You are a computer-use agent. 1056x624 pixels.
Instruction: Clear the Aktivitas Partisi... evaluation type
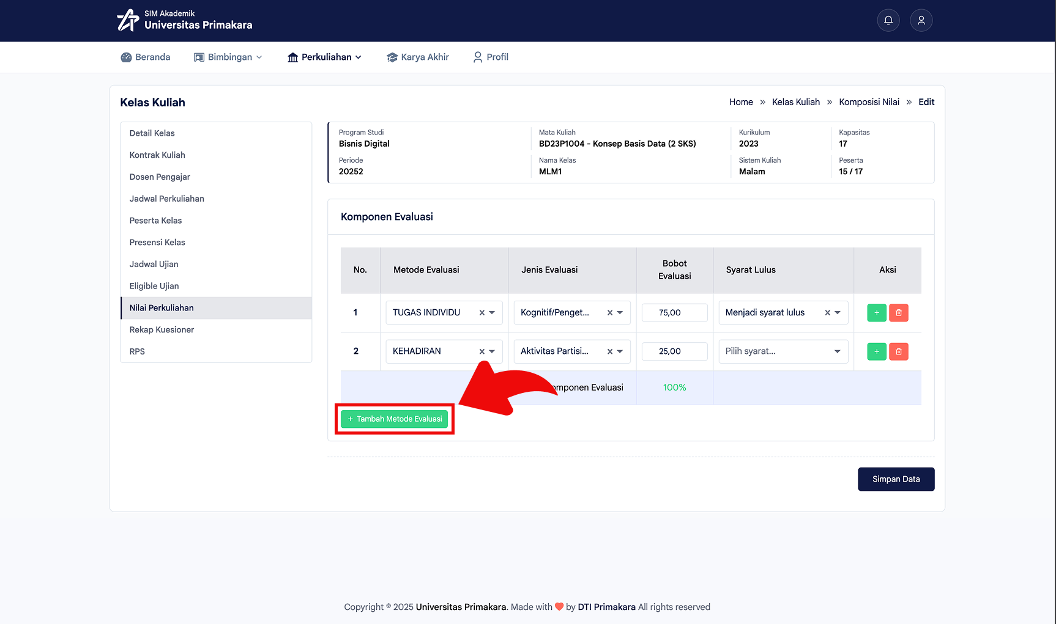[x=610, y=351]
